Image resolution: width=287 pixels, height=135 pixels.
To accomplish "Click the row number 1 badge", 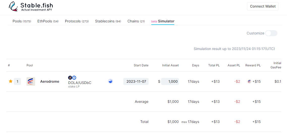I will [x=17, y=81].
